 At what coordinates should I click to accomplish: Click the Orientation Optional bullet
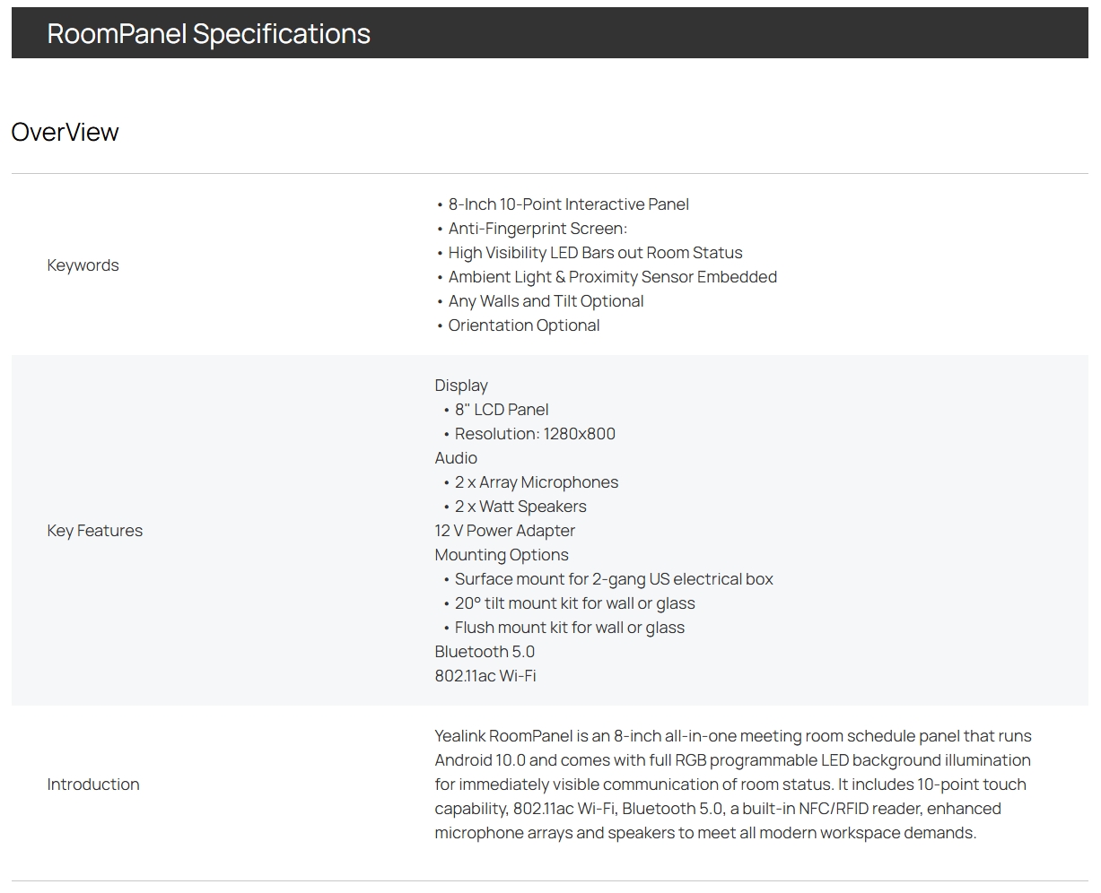(x=523, y=325)
